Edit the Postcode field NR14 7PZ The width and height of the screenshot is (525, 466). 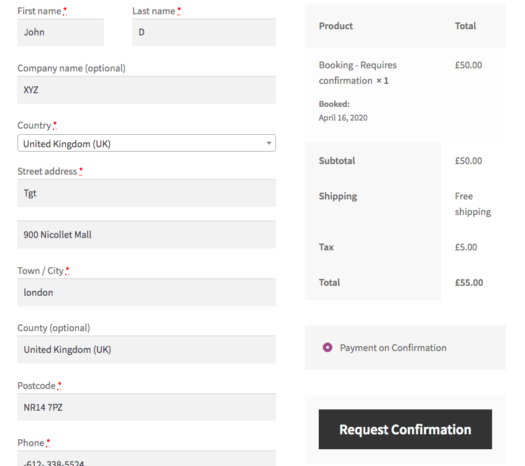click(147, 407)
